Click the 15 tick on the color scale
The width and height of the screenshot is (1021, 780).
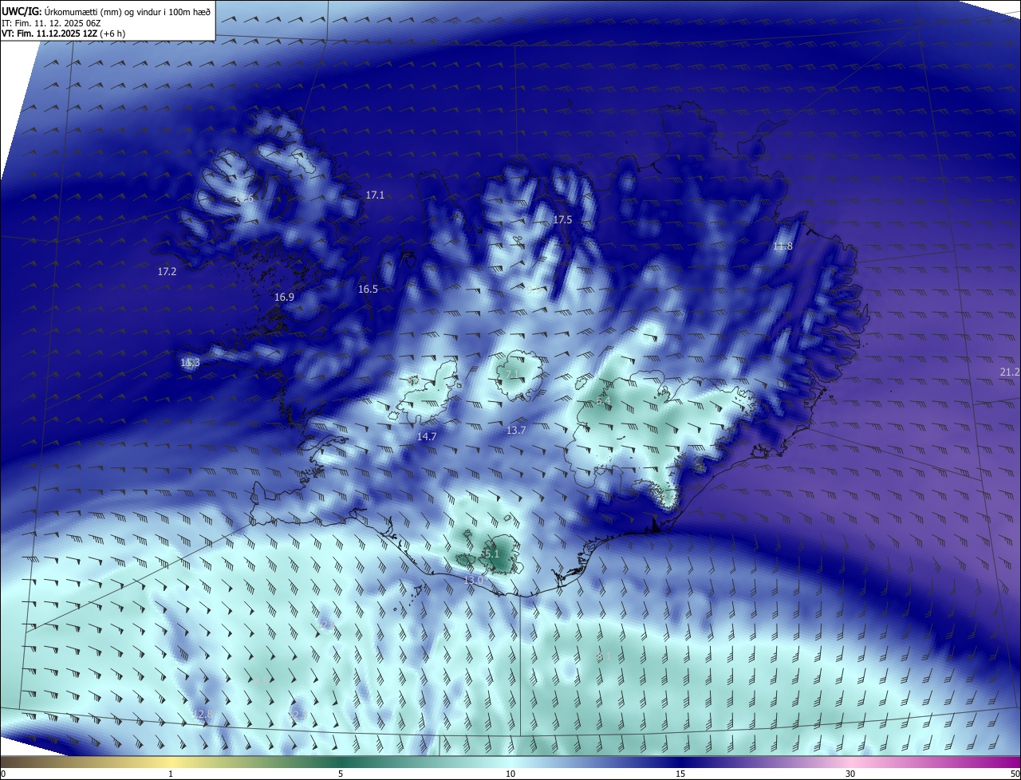click(680, 774)
